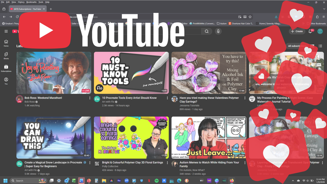This screenshot has width=327, height=184.
Task: Expand the list all tabs chevron
Action: pos(324,9)
